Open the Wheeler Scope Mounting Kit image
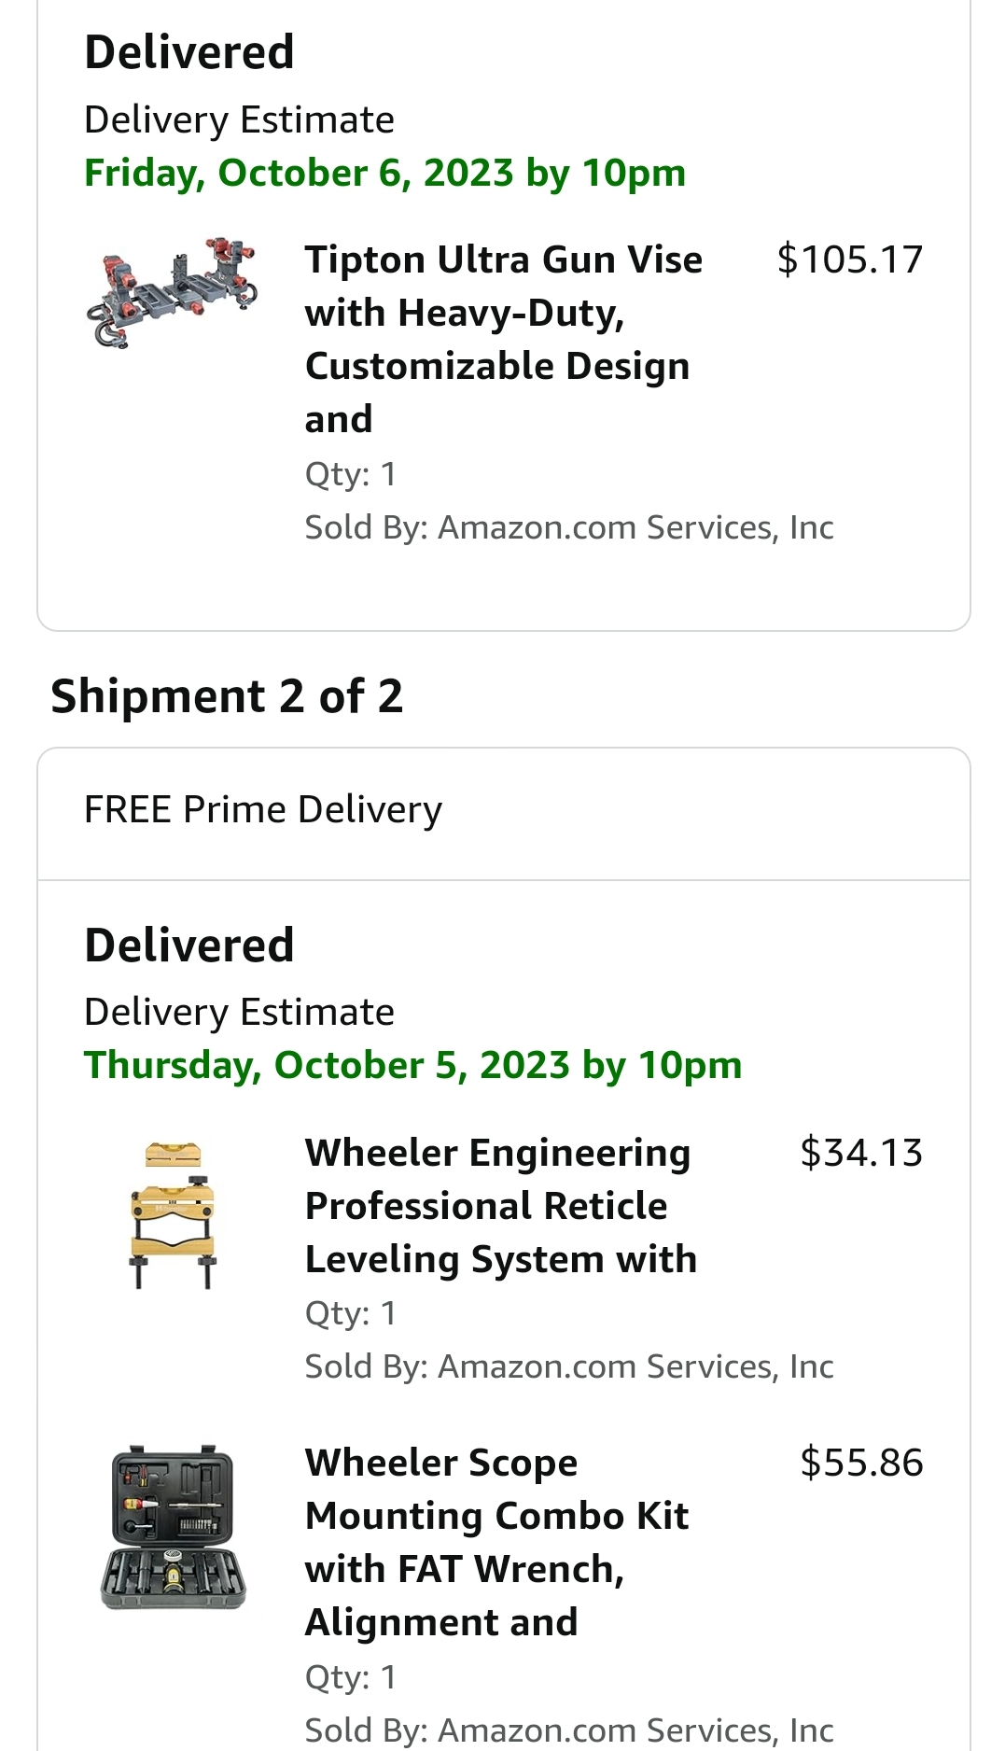Viewport: 1005px width, 1751px height. 174,1527
